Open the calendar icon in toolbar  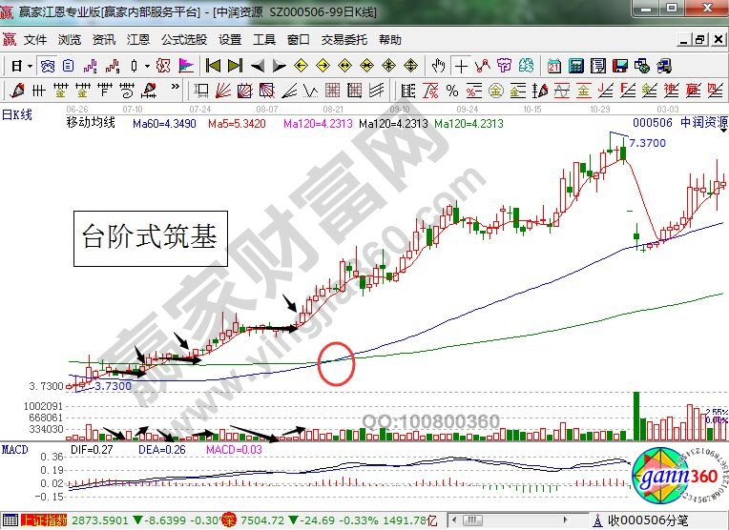click(554, 66)
